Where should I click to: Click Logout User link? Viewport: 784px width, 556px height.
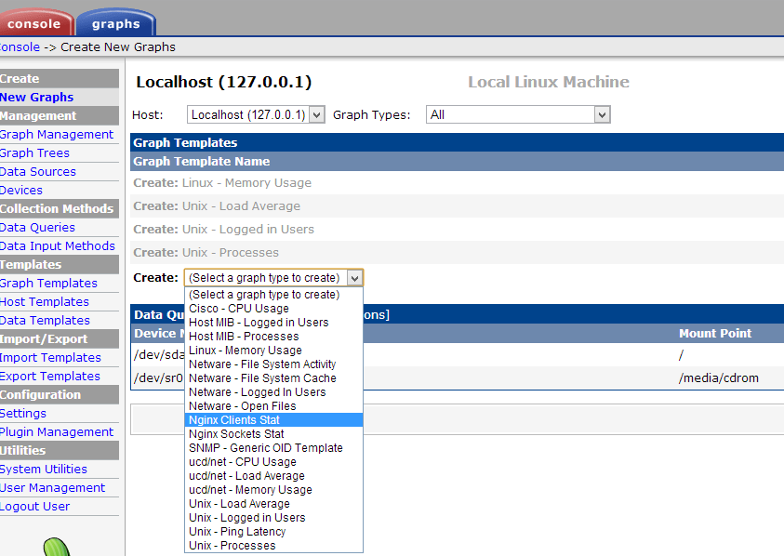pos(35,507)
